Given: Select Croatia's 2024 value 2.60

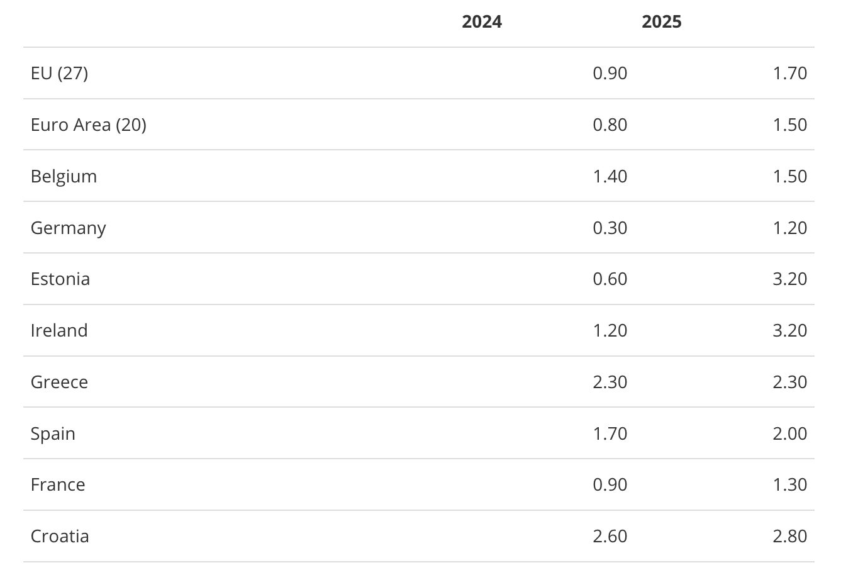Looking at the screenshot, I should [x=610, y=536].
